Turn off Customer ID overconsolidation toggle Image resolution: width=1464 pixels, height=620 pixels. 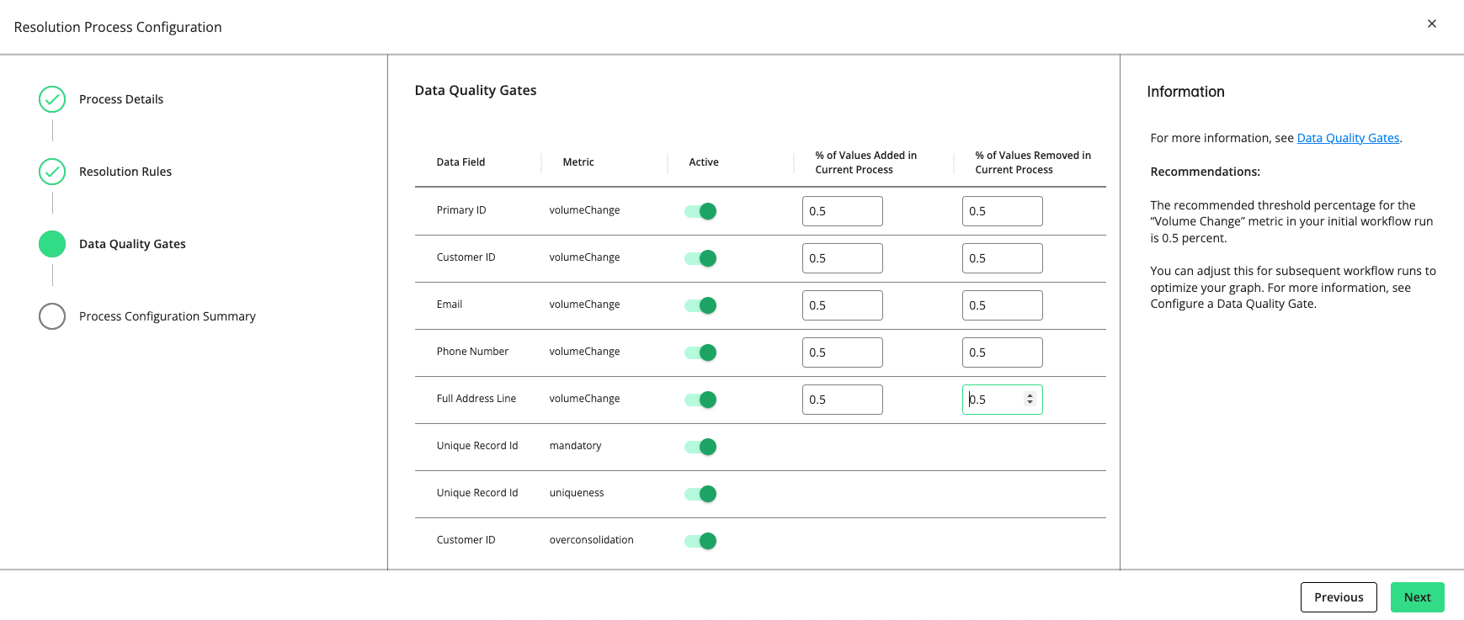(700, 541)
